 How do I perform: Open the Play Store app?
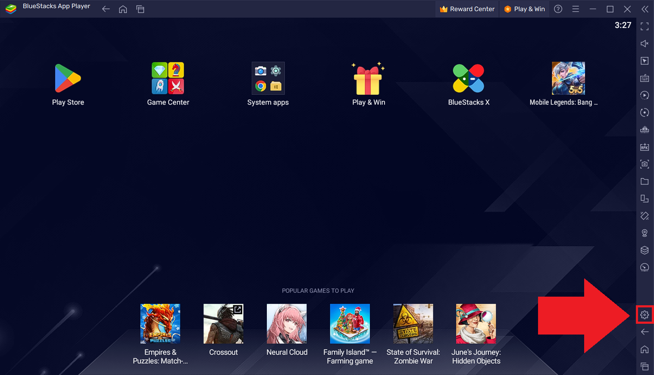[x=68, y=78]
